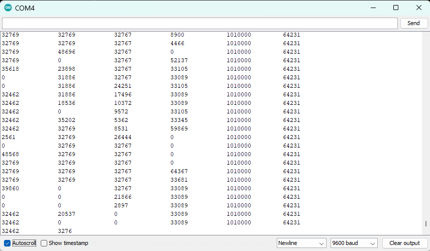Image resolution: width=430 pixels, height=251 pixels.
Task: Close the COM4 serial monitor window
Action: (x=419, y=8)
